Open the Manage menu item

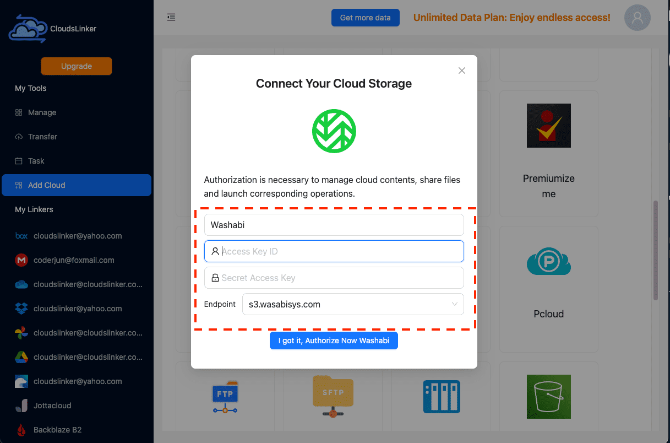coord(77,112)
